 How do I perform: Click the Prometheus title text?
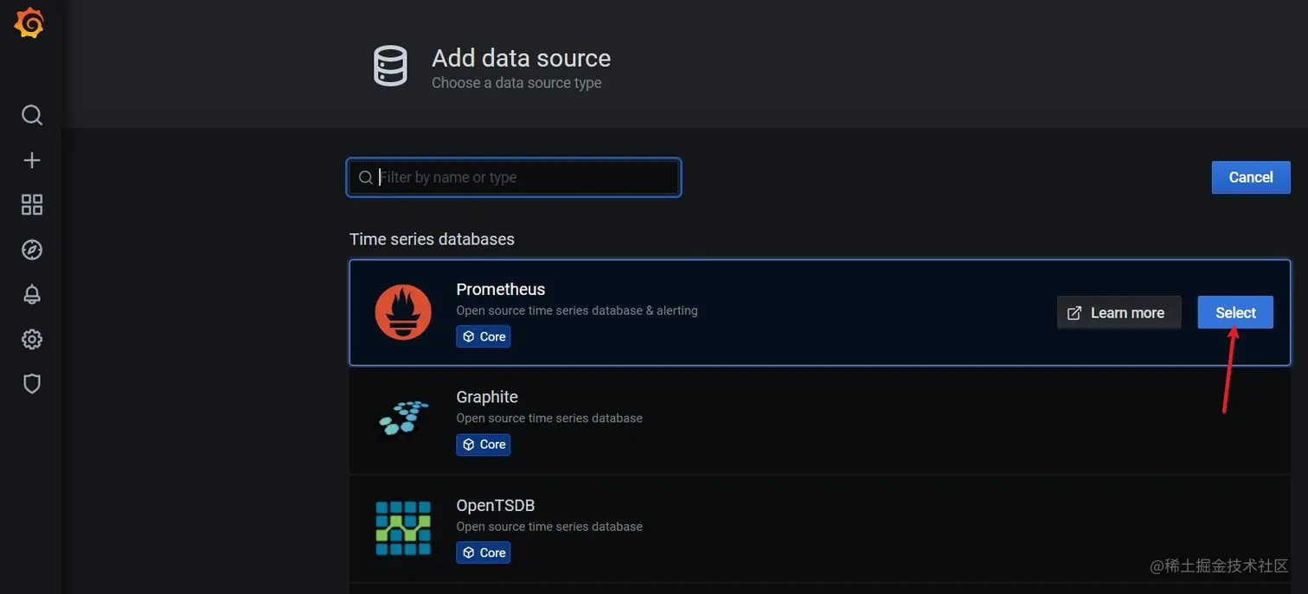501,289
